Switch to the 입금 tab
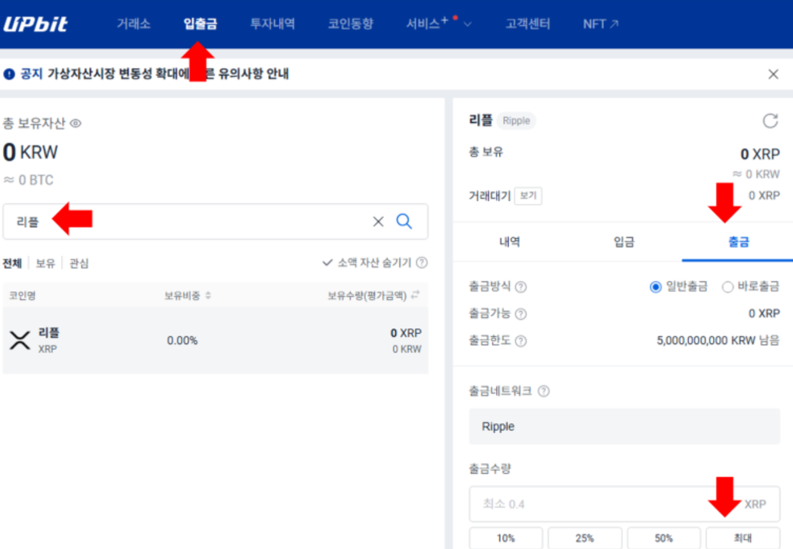The height and width of the screenshot is (549, 793). coord(624,242)
